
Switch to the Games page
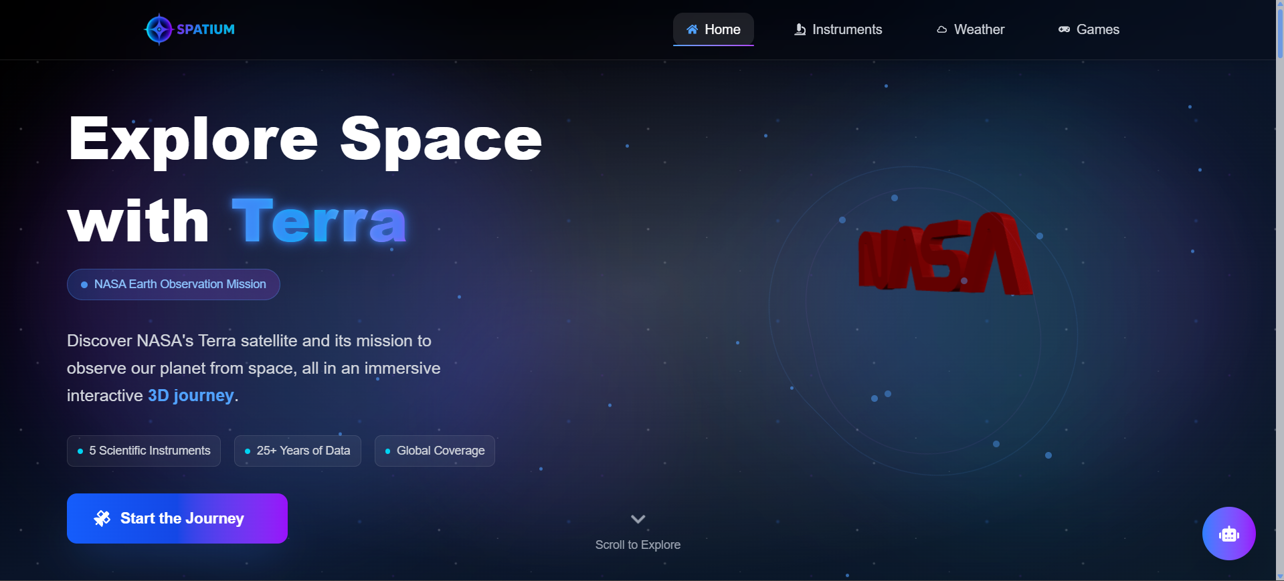[1089, 29]
